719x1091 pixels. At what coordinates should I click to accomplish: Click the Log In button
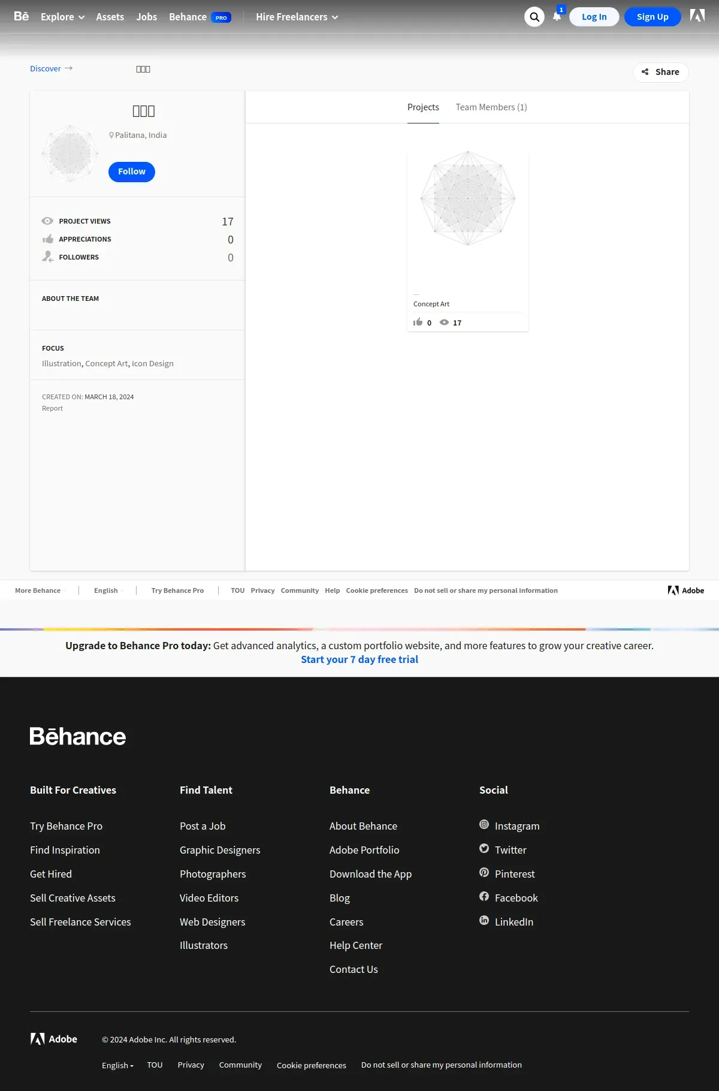[594, 17]
